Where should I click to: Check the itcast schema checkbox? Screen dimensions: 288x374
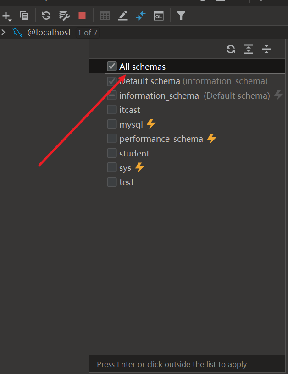coord(112,110)
